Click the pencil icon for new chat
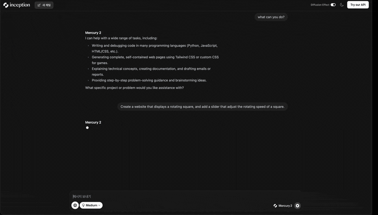Viewport: 378px width, 215px height. (39, 5)
